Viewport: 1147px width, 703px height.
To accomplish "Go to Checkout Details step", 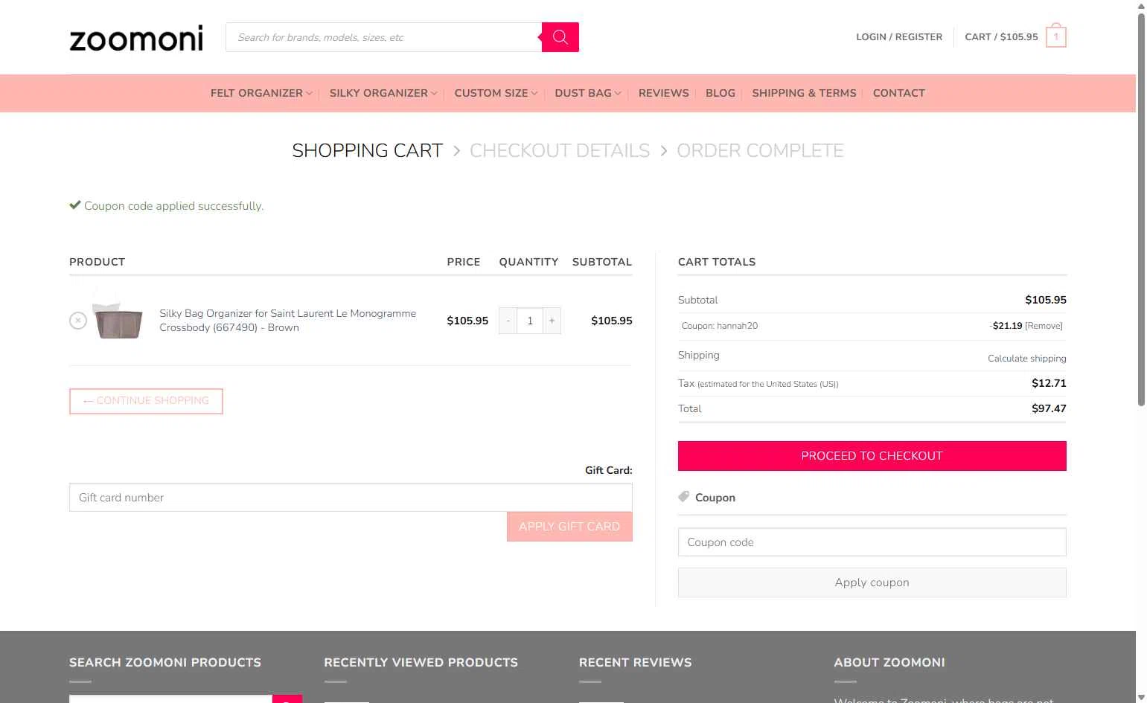I will click(x=560, y=151).
